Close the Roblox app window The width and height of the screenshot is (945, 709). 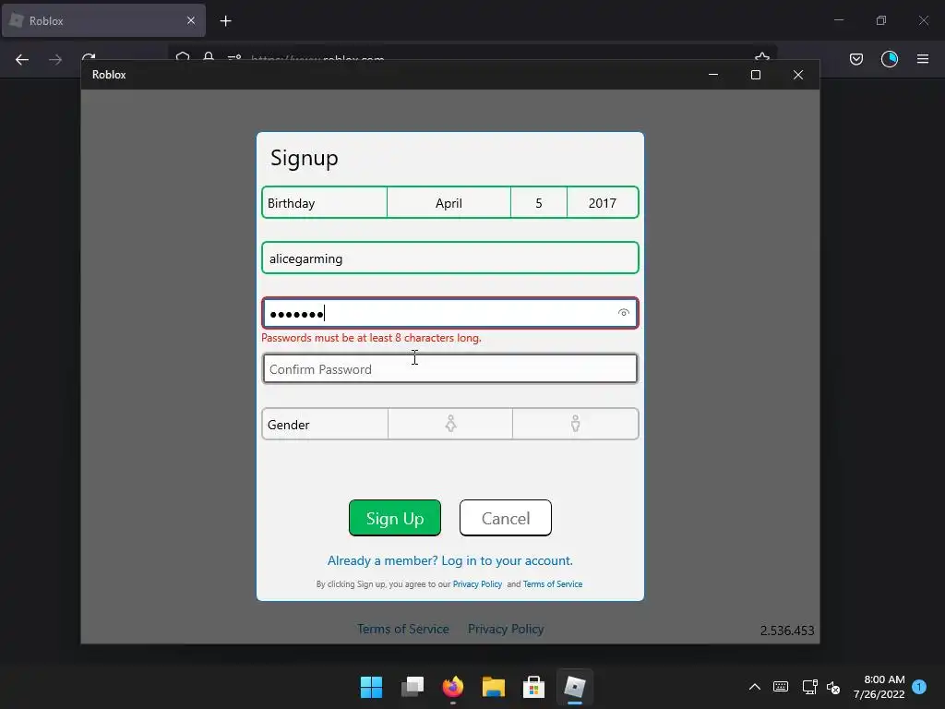pyautogui.click(x=798, y=75)
